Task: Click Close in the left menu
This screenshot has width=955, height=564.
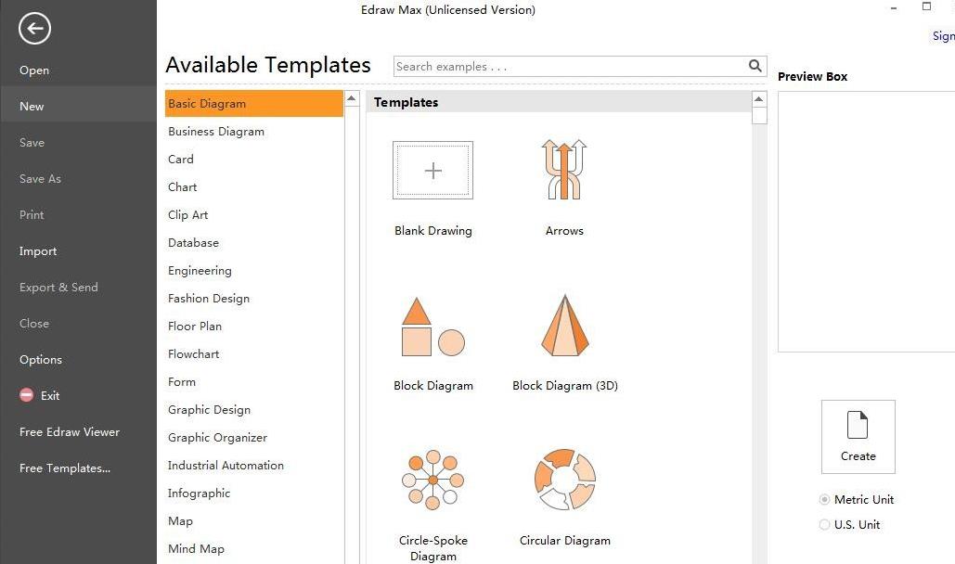Action: click(x=34, y=324)
